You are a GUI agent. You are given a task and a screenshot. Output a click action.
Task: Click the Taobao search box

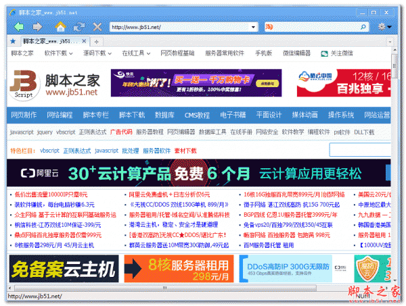(316, 27)
